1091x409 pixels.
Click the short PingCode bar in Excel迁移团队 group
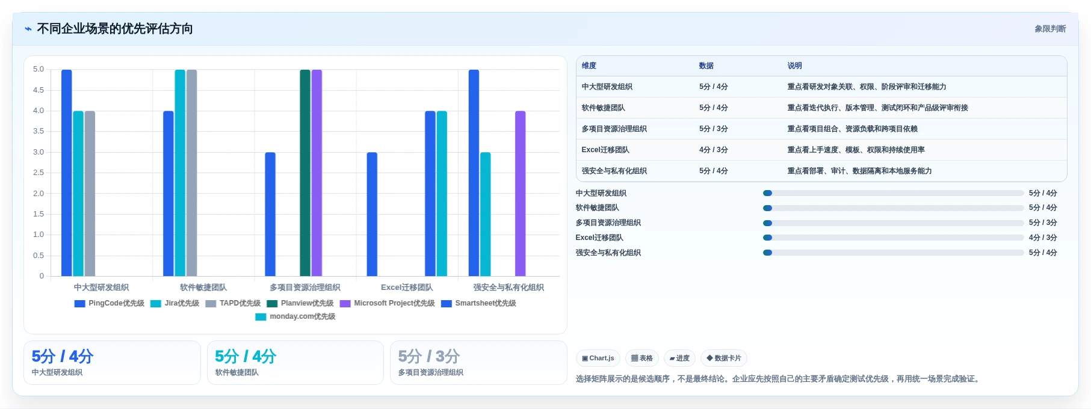(x=372, y=215)
